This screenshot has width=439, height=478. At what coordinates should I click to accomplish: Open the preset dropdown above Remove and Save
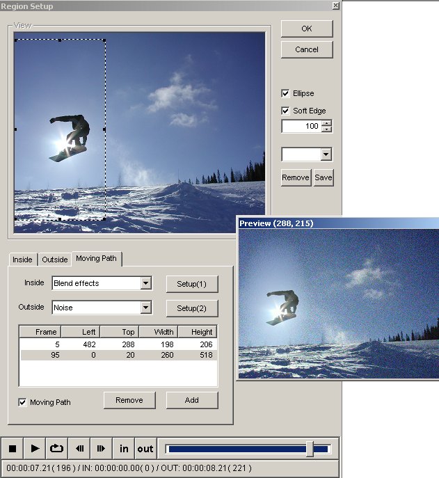coord(326,154)
